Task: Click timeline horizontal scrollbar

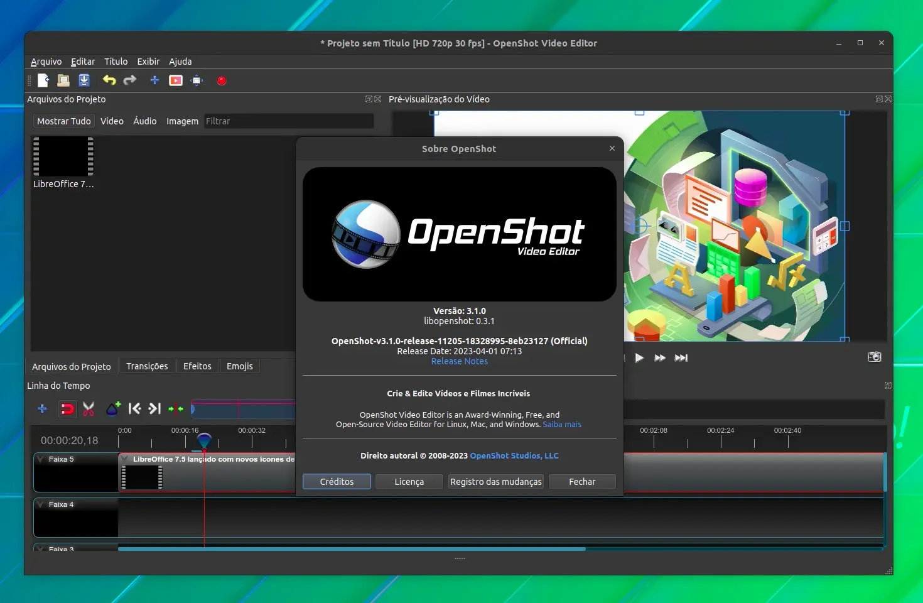Action: click(x=352, y=549)
